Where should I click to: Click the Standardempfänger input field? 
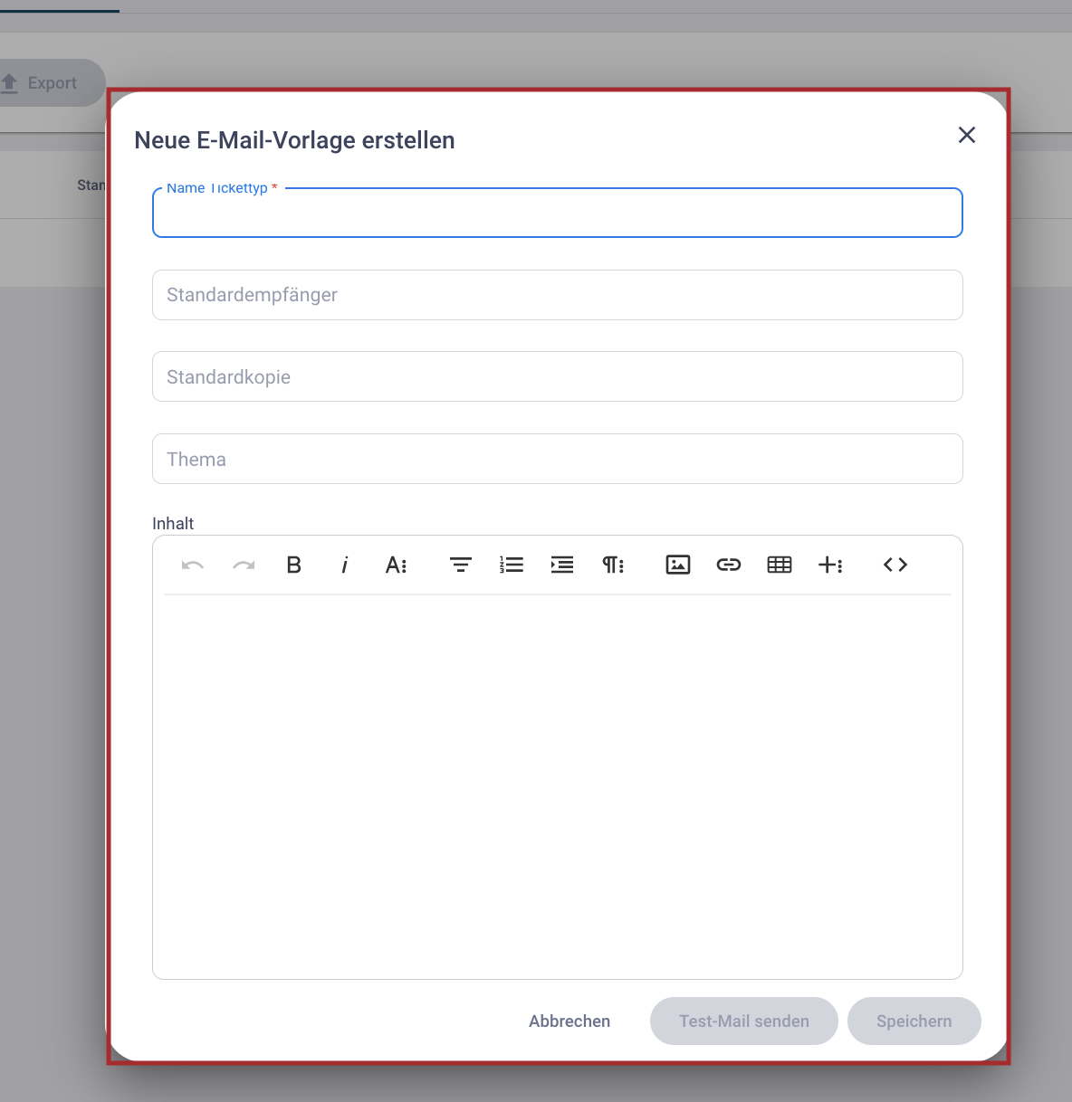point(558,295)
